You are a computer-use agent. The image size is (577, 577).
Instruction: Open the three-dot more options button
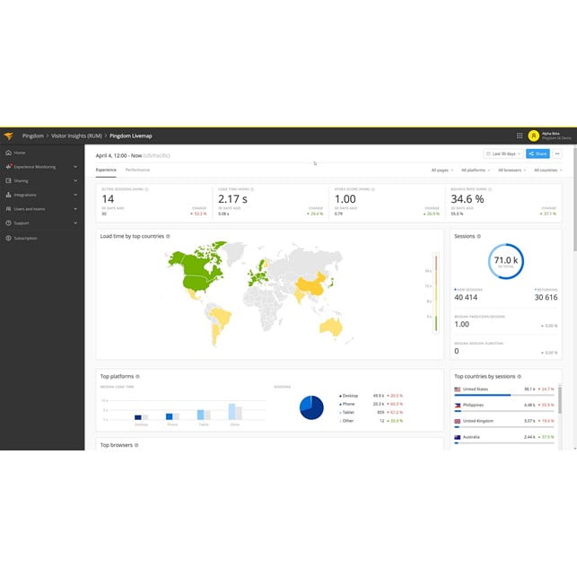(x=556, y=154)
